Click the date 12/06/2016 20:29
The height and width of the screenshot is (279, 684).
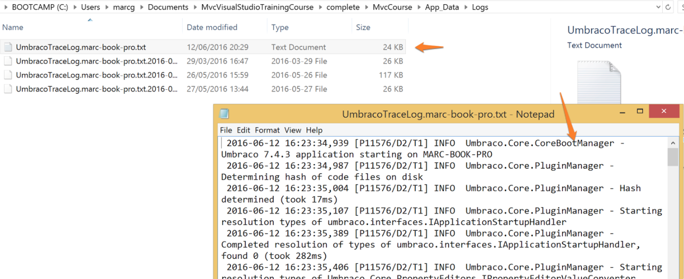218,47
